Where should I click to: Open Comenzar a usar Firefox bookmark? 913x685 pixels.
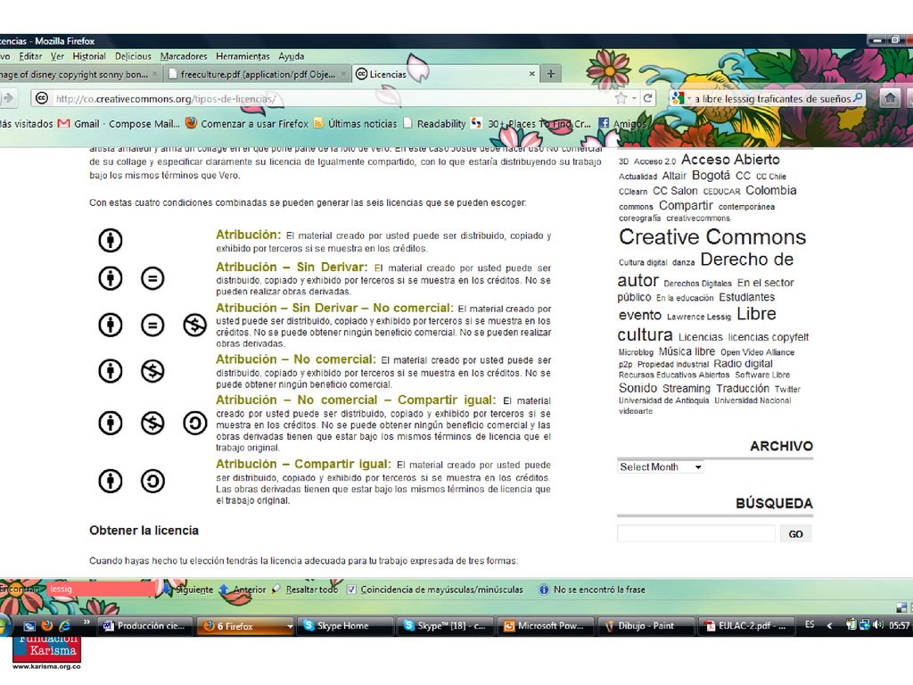[x=247, y=123]
